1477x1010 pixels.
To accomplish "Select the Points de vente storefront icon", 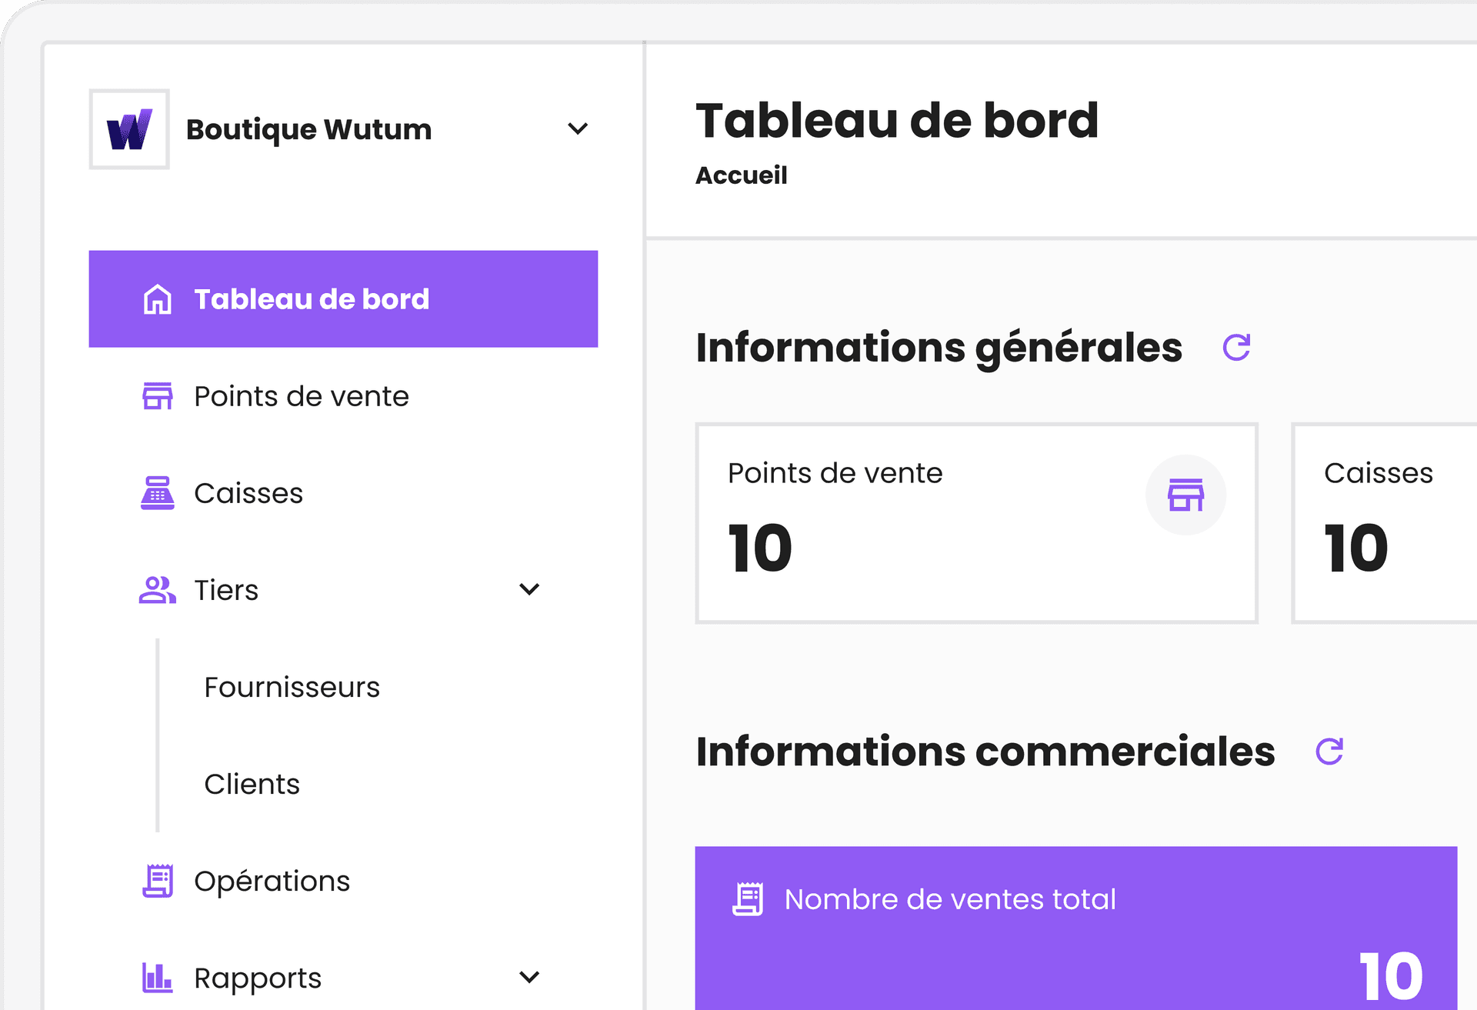I will [x=158, y=395].
